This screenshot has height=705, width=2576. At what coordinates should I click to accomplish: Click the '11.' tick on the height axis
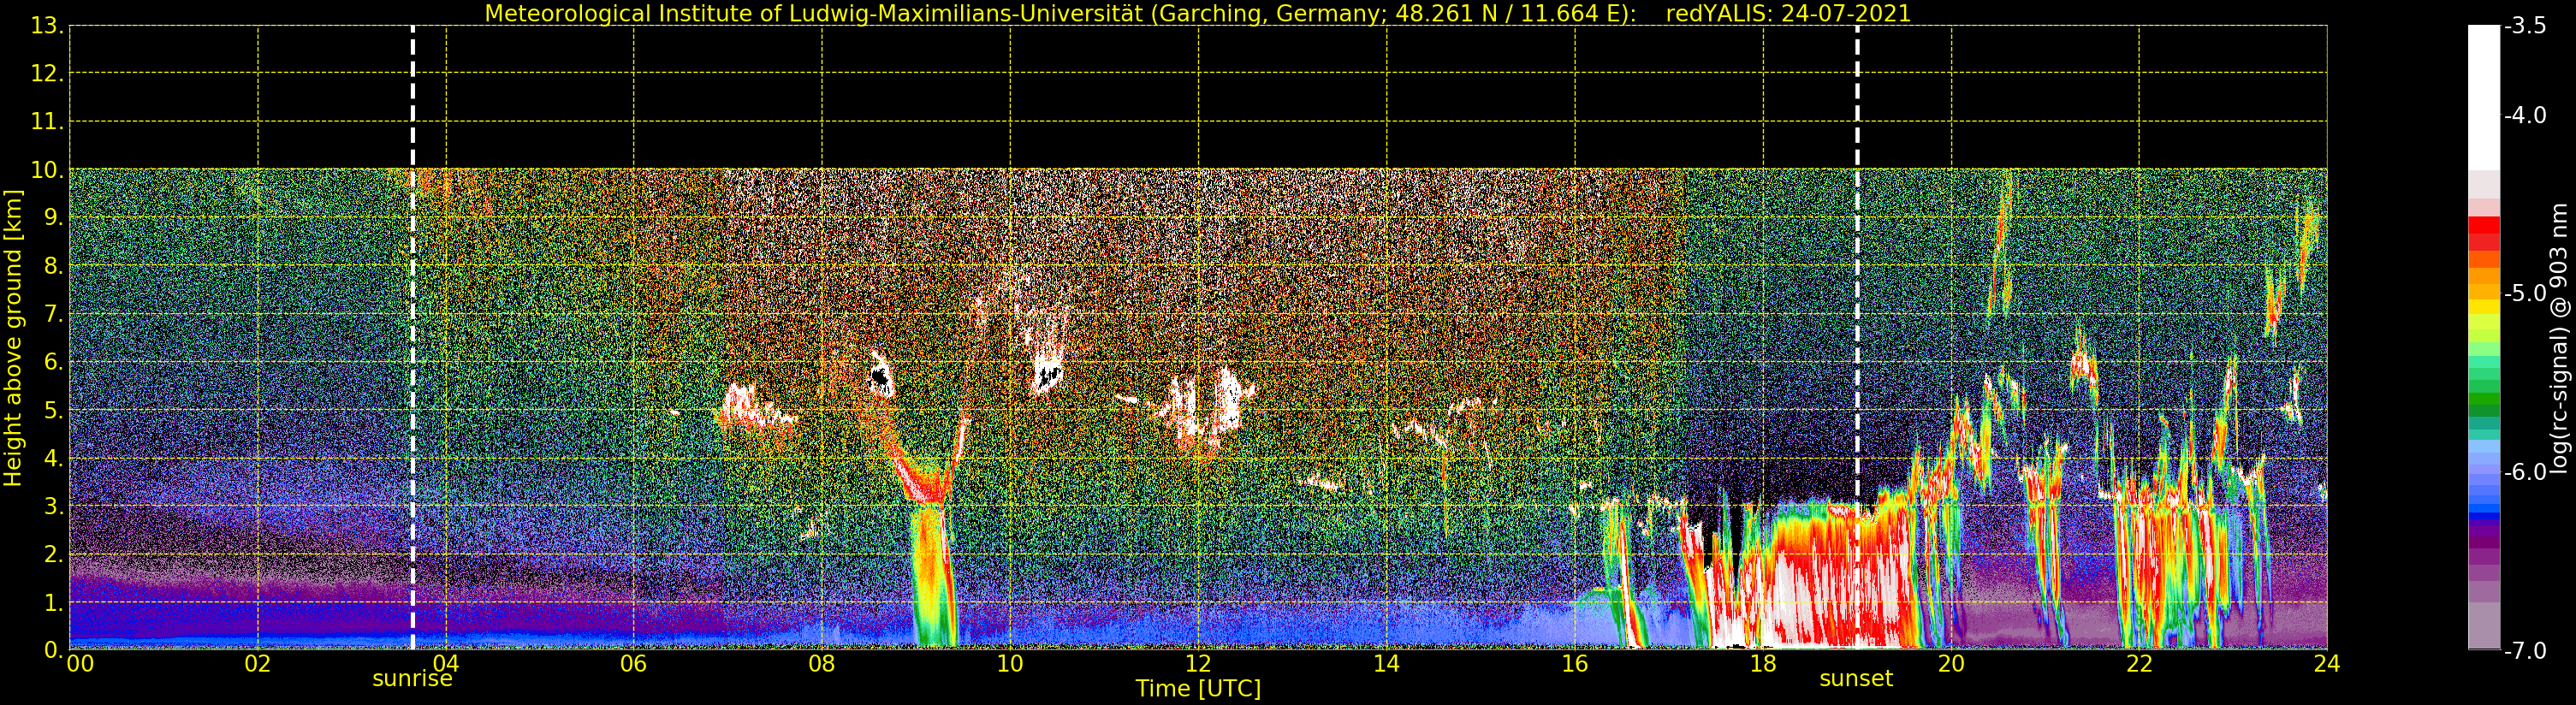[47, 122]
